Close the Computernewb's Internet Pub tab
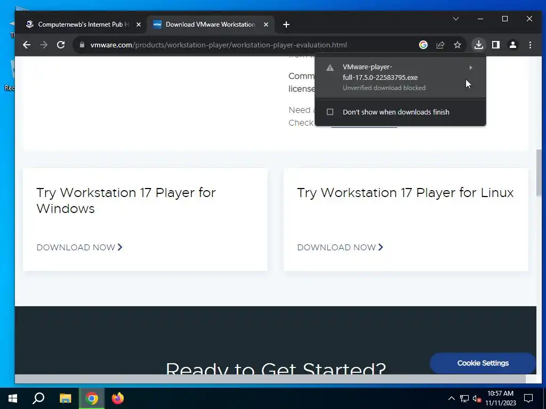The width and height of the screenshot is (546, 409). pyautogui.click(x=138, y=24)
